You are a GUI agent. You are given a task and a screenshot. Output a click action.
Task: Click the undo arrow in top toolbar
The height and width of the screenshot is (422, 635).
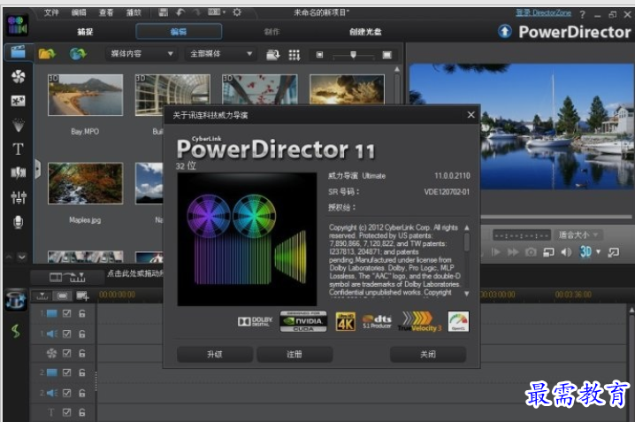click(180, 12)
